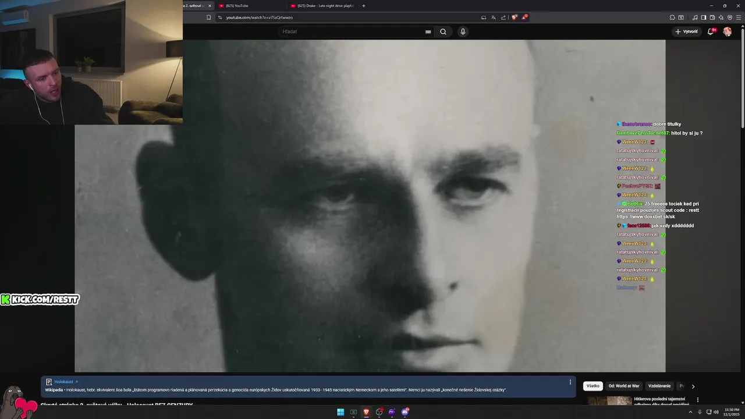Open Brave Shields lion icon
Viewport: 745px width, 419px height.
(x=514, y=17)
